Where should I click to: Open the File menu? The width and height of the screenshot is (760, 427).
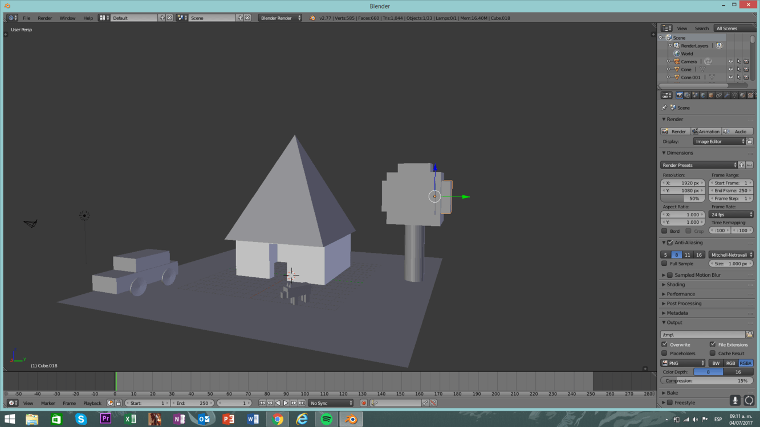pos(26,18)
